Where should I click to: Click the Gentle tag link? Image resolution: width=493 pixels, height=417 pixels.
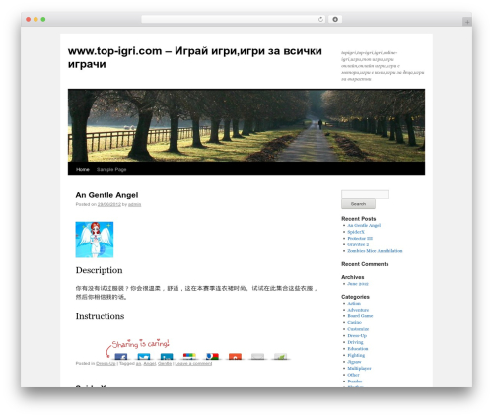tap(165, 364)
